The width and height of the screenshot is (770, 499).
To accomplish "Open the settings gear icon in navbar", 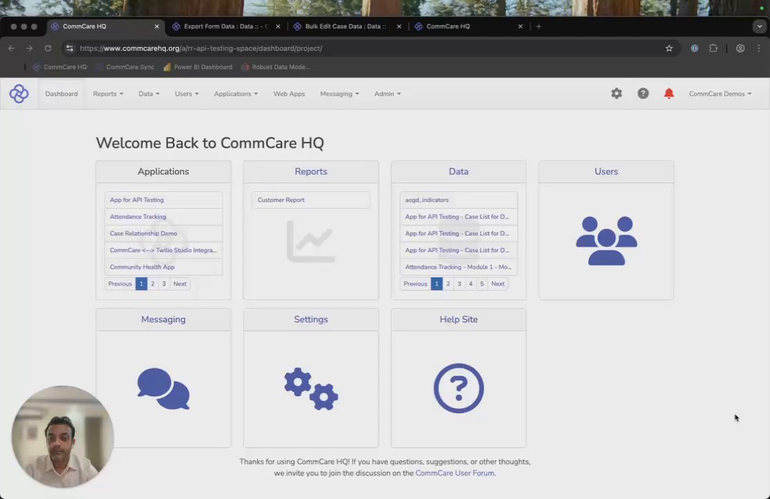I will tap(616, 94).
